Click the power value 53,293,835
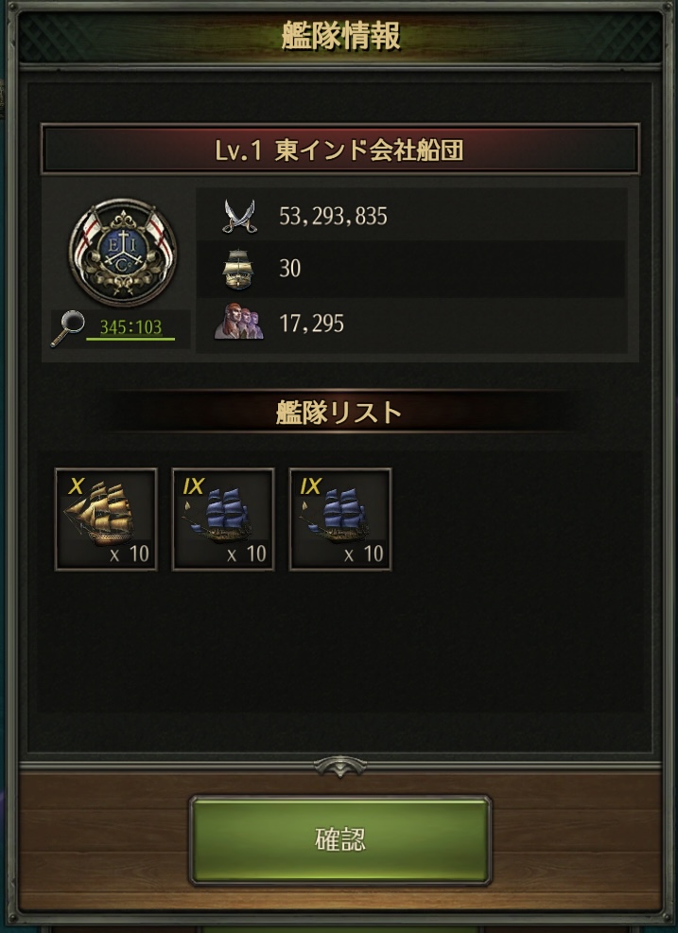 click(333, 216)
